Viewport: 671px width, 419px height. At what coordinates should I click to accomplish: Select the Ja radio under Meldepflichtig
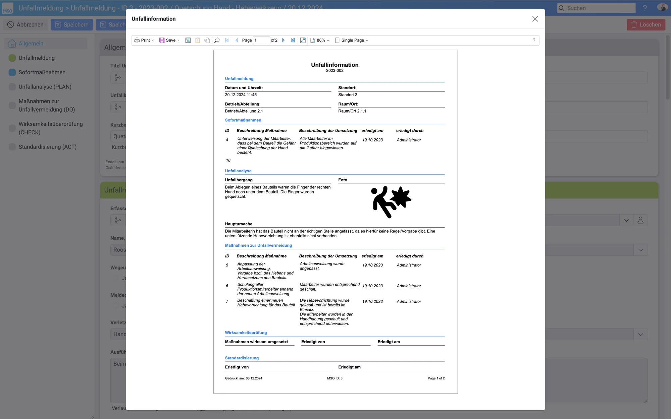coord(116,305)
